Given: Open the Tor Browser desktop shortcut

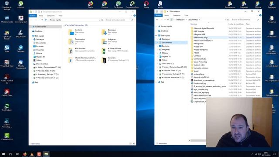Looking at the screenshot, I should (118, 5).
